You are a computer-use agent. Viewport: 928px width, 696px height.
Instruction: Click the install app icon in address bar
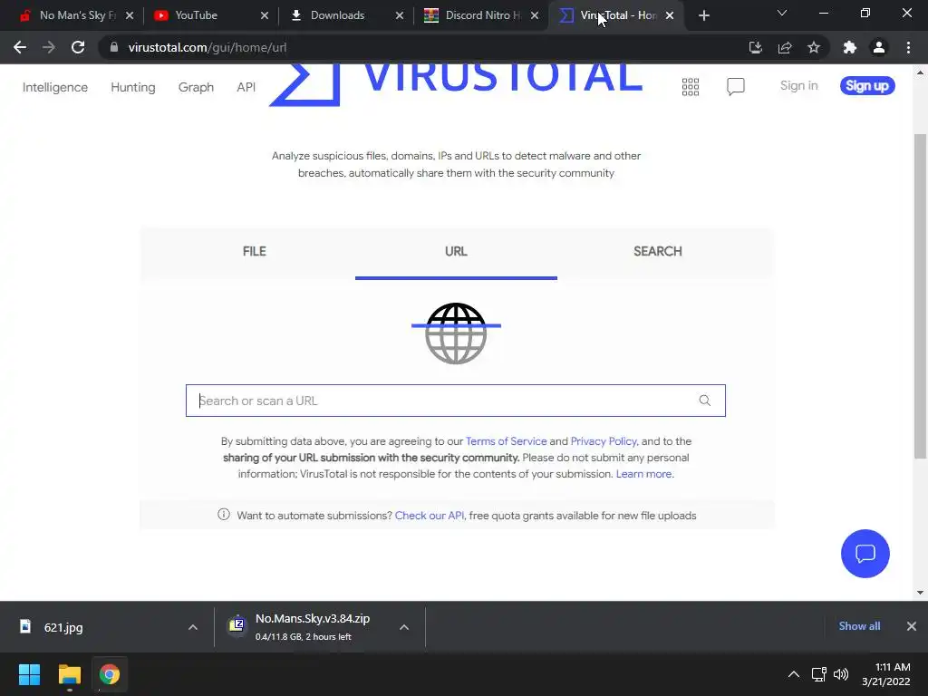(x=755, y=47)
